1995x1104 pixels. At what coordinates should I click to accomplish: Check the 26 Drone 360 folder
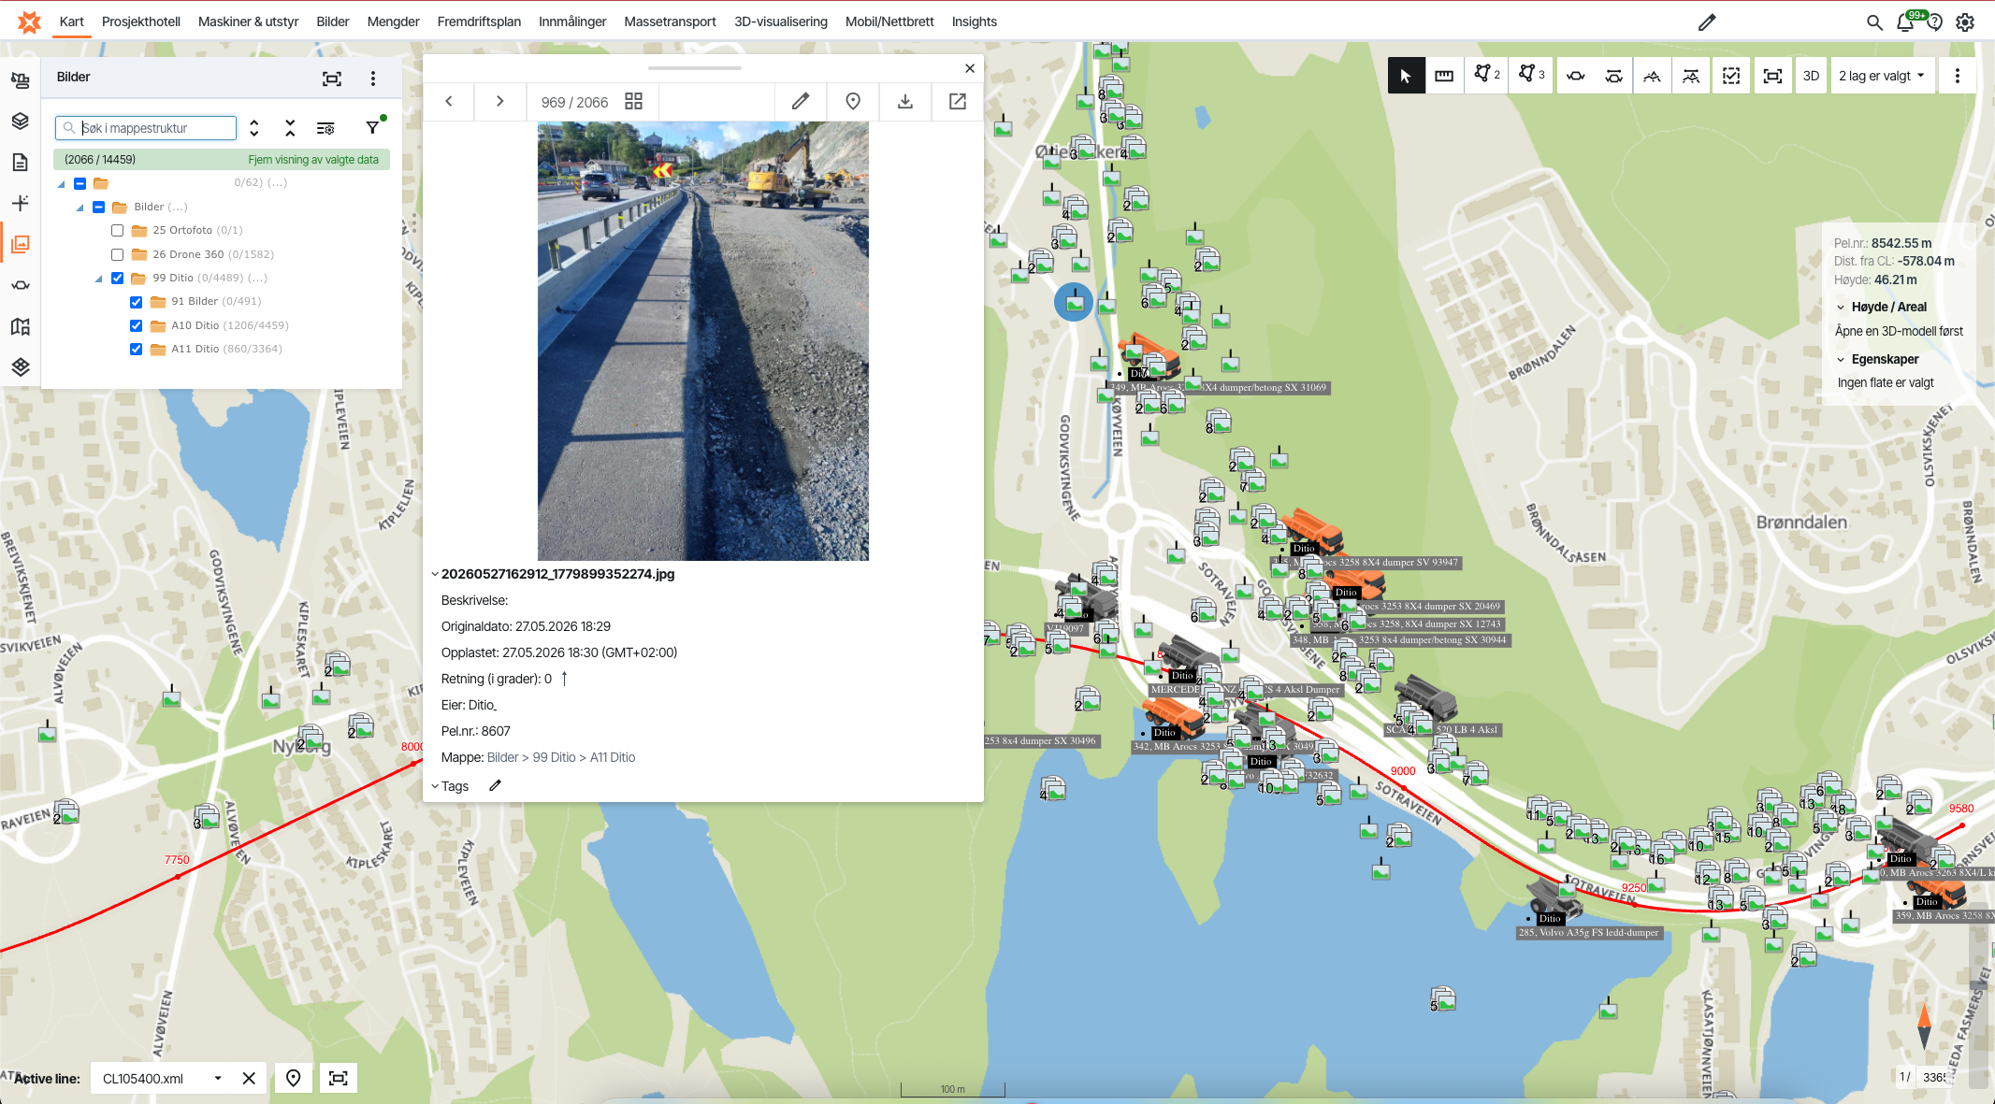(x=117, y=254)
